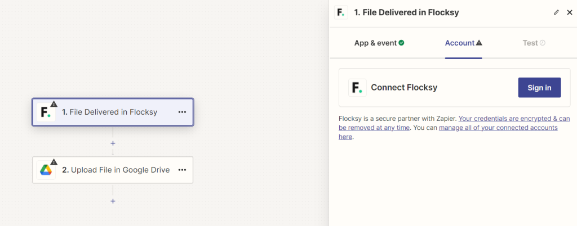Switch to the App & event tab
The image size is (577, 226).
[x=379, y=43]
